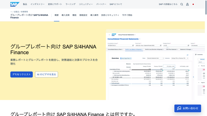Go to 全製品 breadcrumb link

[17, 12]
